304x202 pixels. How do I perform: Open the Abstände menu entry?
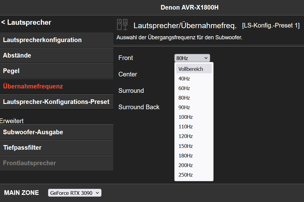point(57,55)
